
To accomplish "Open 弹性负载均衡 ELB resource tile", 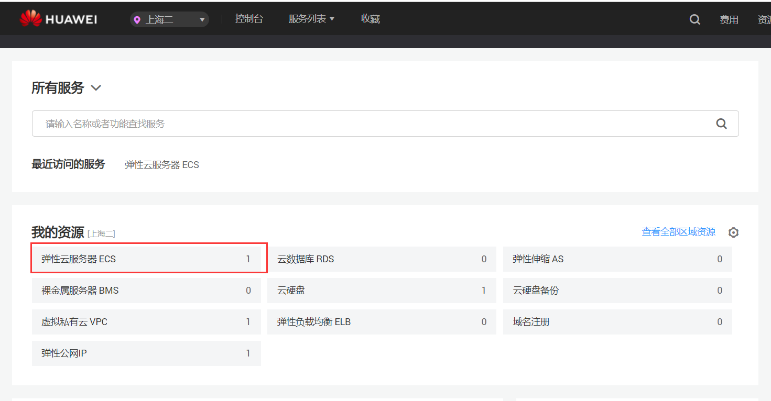I will pyautogui.click(x=382, y=322).
